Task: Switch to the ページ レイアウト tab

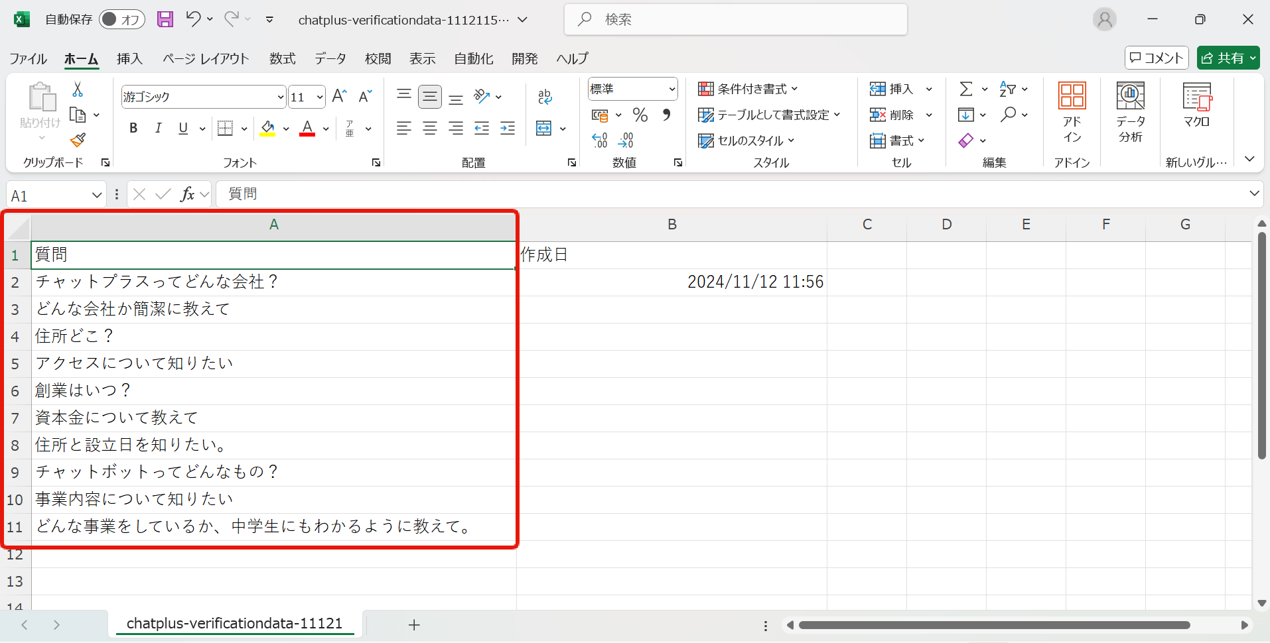Action: pyautogui.click(x=206, y=58)
